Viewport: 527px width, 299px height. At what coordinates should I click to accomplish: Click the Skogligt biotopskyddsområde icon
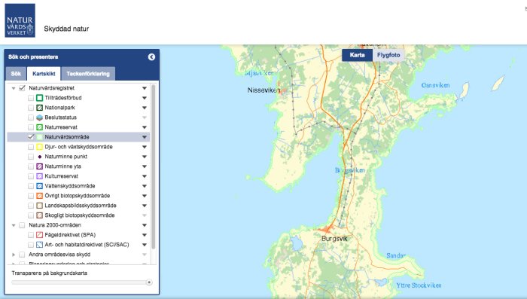[39, 215]
